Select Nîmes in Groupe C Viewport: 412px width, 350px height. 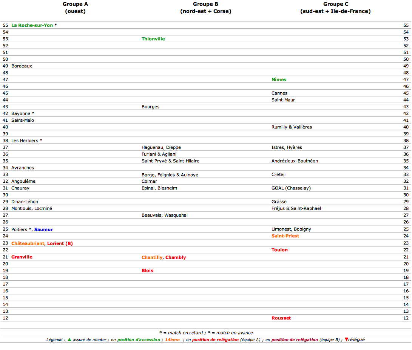(279, 79)
